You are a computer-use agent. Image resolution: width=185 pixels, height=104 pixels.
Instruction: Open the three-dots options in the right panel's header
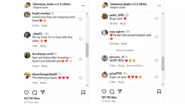pos(159,5)
